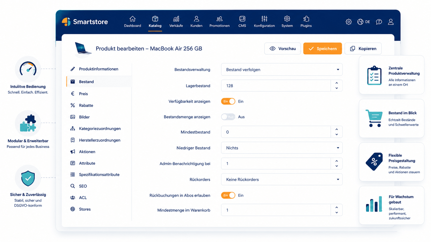Decrease Mindestmenge im Warenkorb value
431x242 pixels.
(x=337, y=213)
